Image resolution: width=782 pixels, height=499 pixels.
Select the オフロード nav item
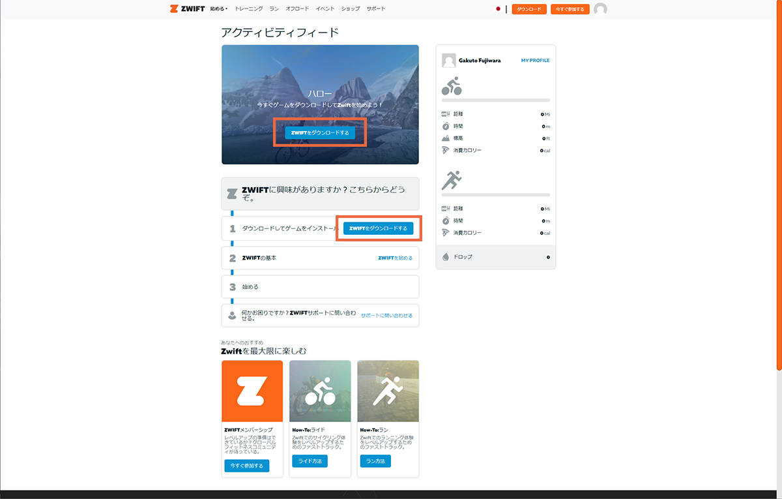point(297,8)
